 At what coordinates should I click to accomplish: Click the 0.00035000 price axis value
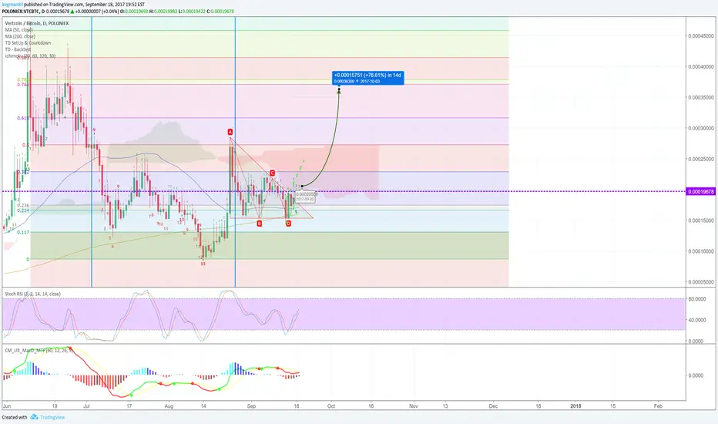point(701,98)
